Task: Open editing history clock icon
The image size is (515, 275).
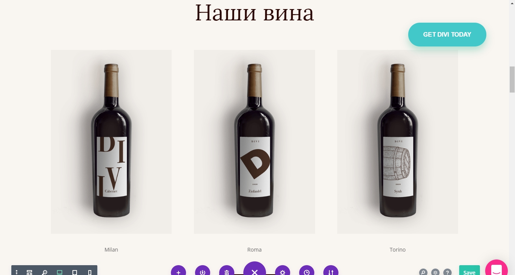Action: [x=307, y=270]
